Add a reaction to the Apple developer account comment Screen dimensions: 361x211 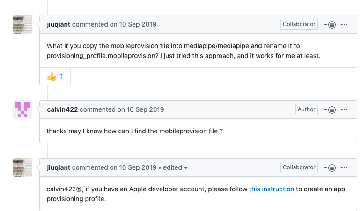coord(330,167)
